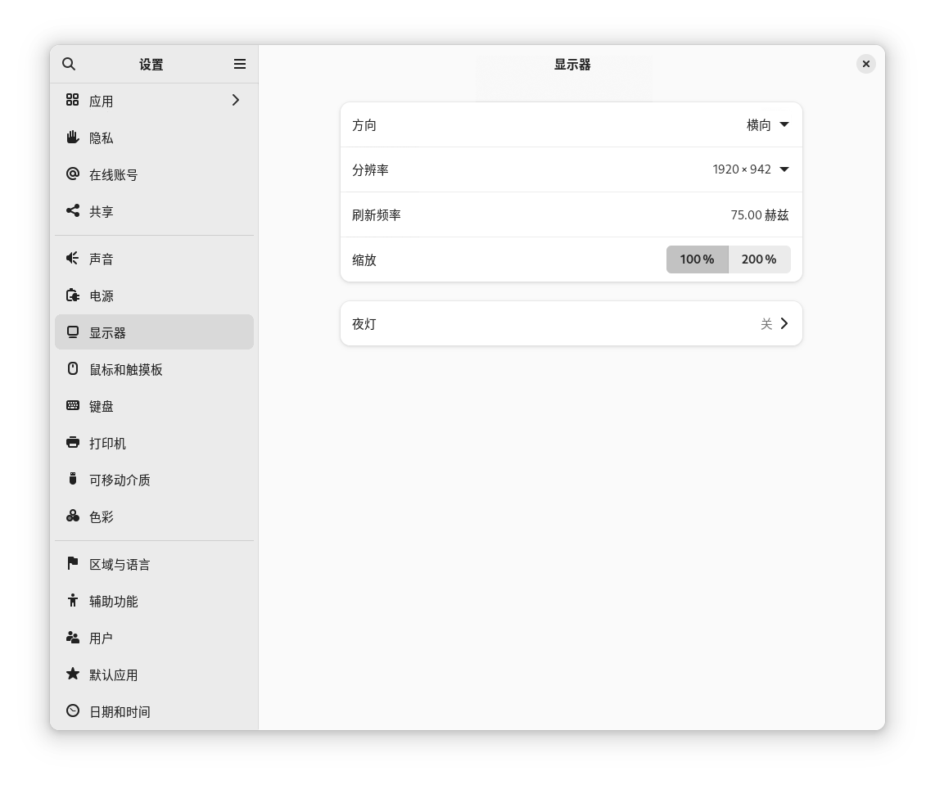Image resolution: width=935 pixels, height=785 pixels.
Task: Click the 75.00 赫兹 refresh rate value
Action: [760, 215]
